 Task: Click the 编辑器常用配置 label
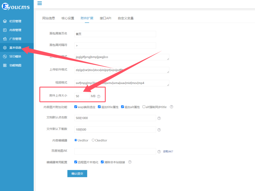click(x=57, y=162)
